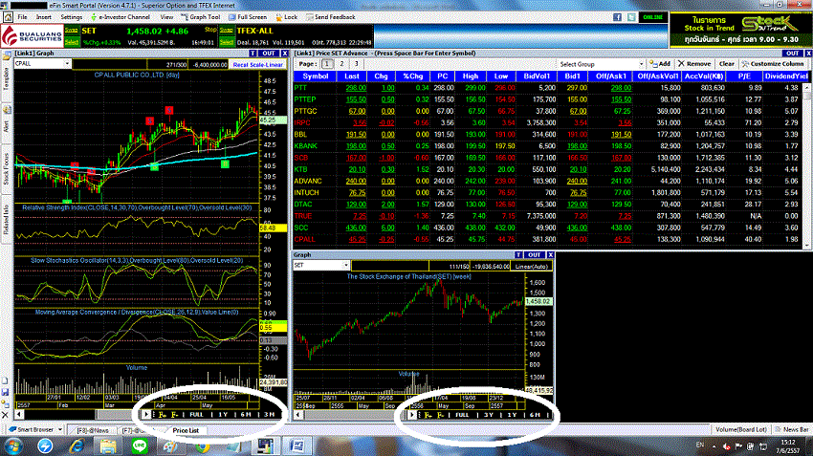The image size is (813, 456).
Task: Open the Settings menu
Action: [72, 17]
